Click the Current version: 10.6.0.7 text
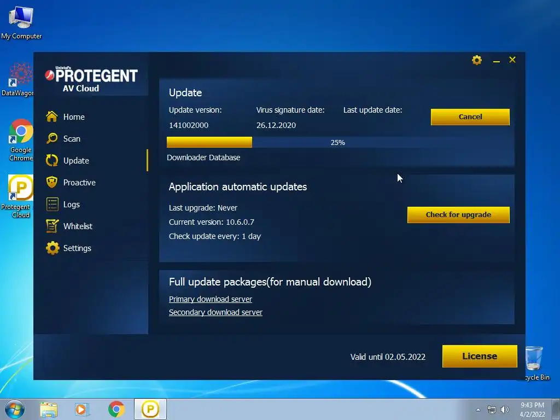Screen dimensions: 560x420 tap(212, 222)
